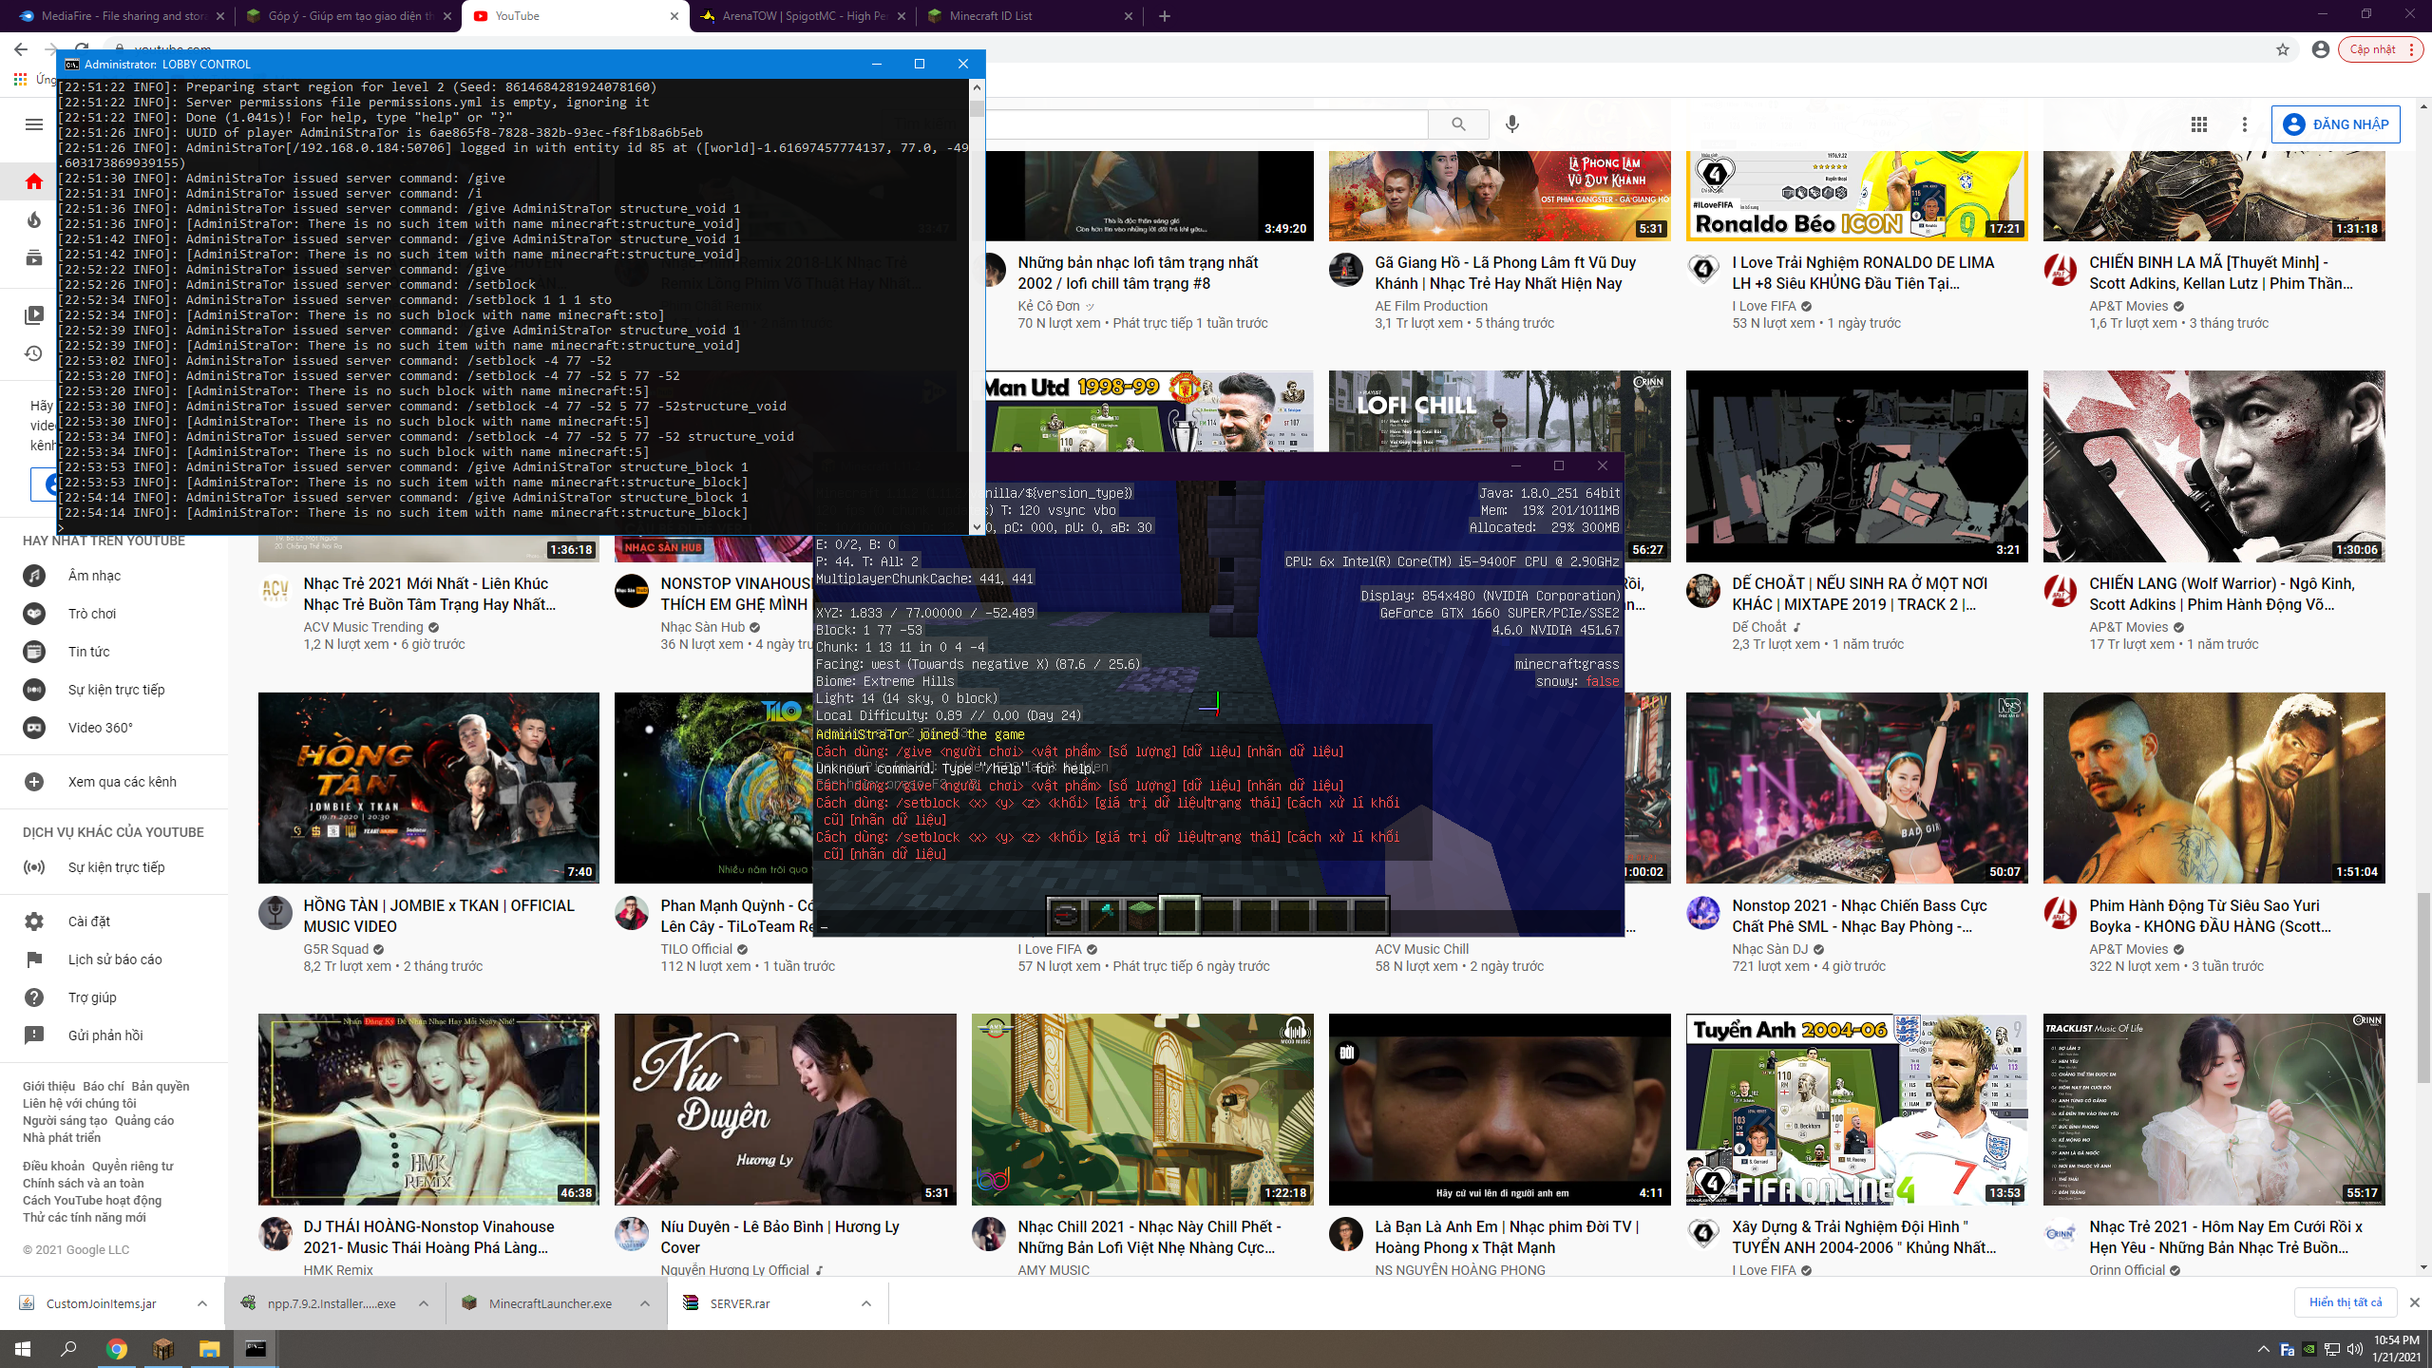The image size is (2432, 1368).
Task: Click the YouTube voice search microphone icon
Action: (x=1512, y=124)
